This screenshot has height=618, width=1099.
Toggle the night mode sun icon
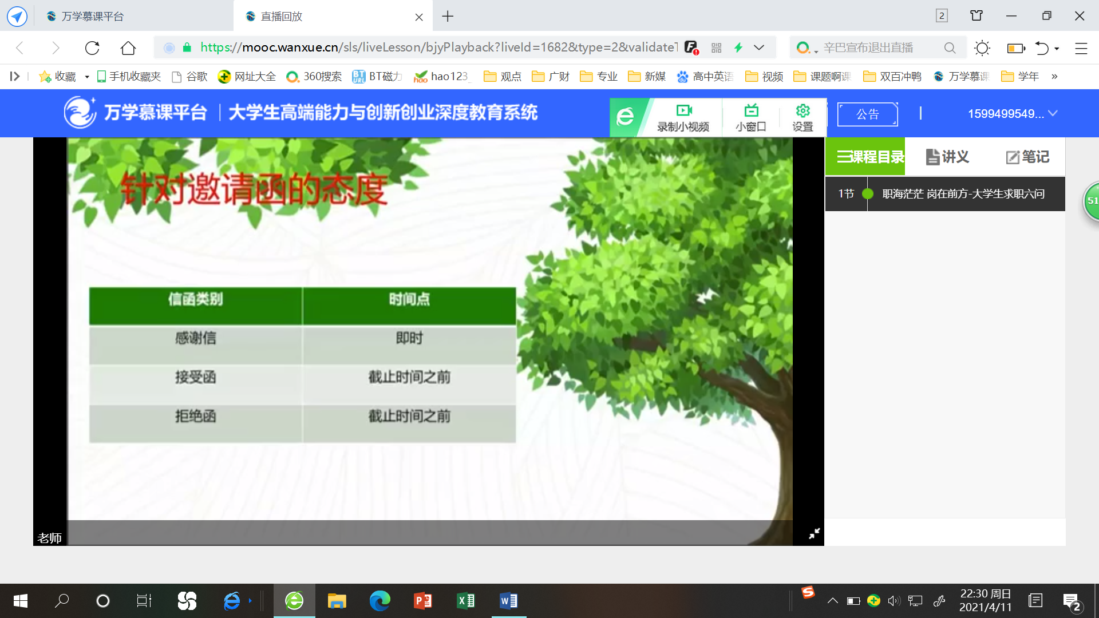(x=982, y=48)
